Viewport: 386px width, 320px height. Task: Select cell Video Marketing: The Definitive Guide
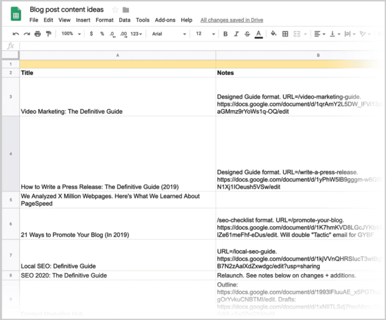pyautogui.click(x=118, y=97)
